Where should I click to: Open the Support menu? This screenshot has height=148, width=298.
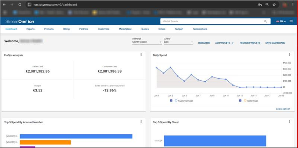pos(179,29)
